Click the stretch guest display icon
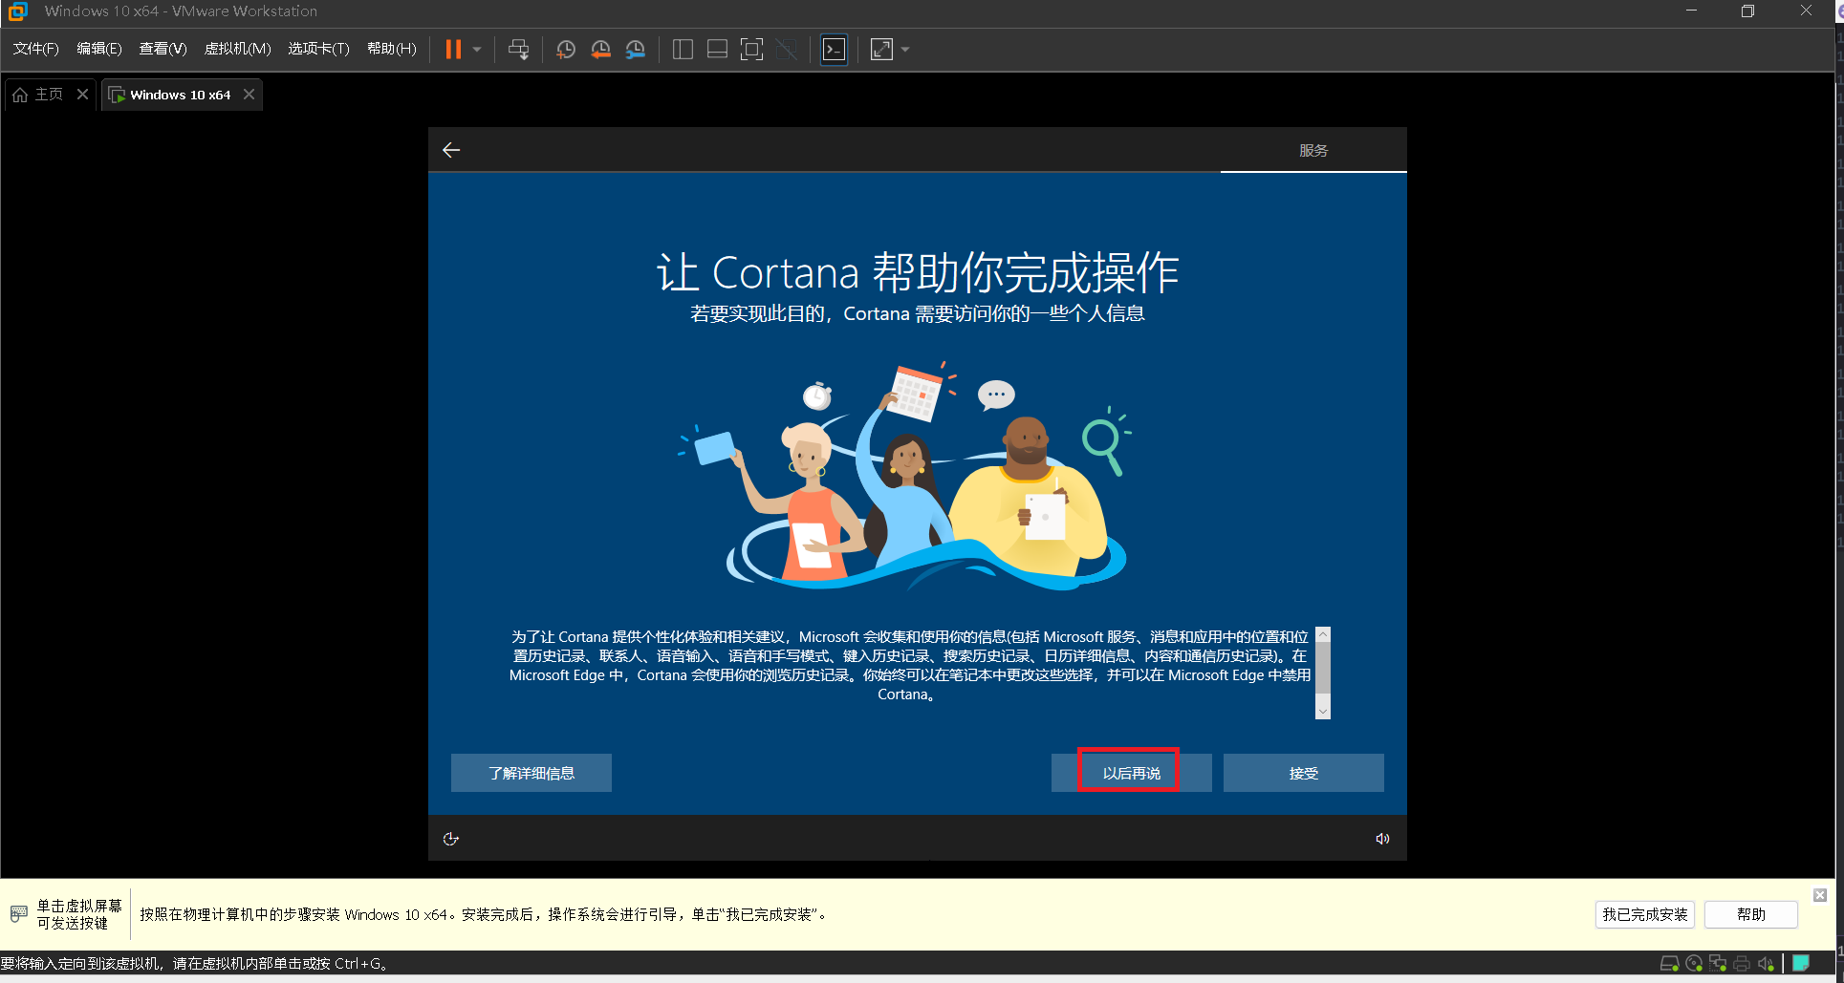The height and width of the screenshot is (983, 1844). click(881, 50)
